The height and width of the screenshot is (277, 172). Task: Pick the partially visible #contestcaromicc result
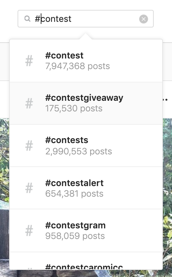coord(86,261)
